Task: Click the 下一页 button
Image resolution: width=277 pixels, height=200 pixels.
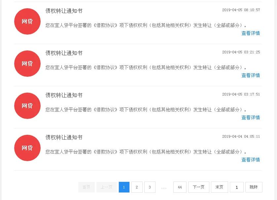Action: point(199,187)
